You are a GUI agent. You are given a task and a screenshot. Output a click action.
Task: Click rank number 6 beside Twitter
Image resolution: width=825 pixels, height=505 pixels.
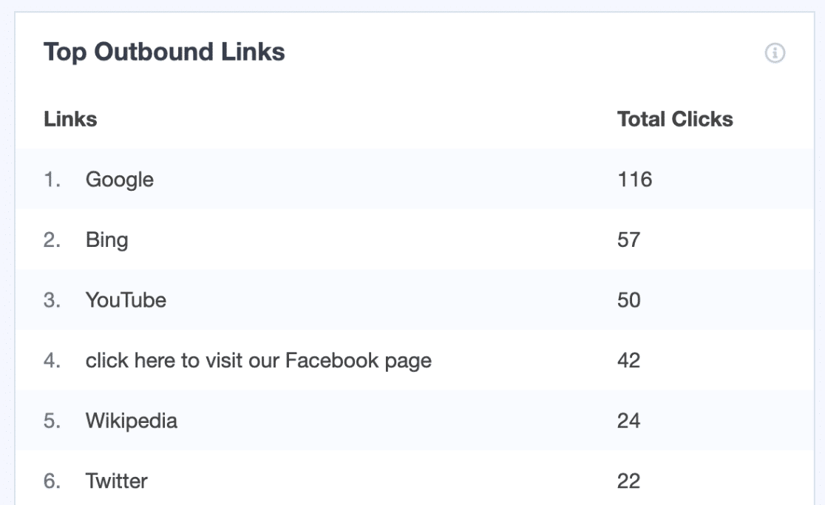tap(52, 481)
